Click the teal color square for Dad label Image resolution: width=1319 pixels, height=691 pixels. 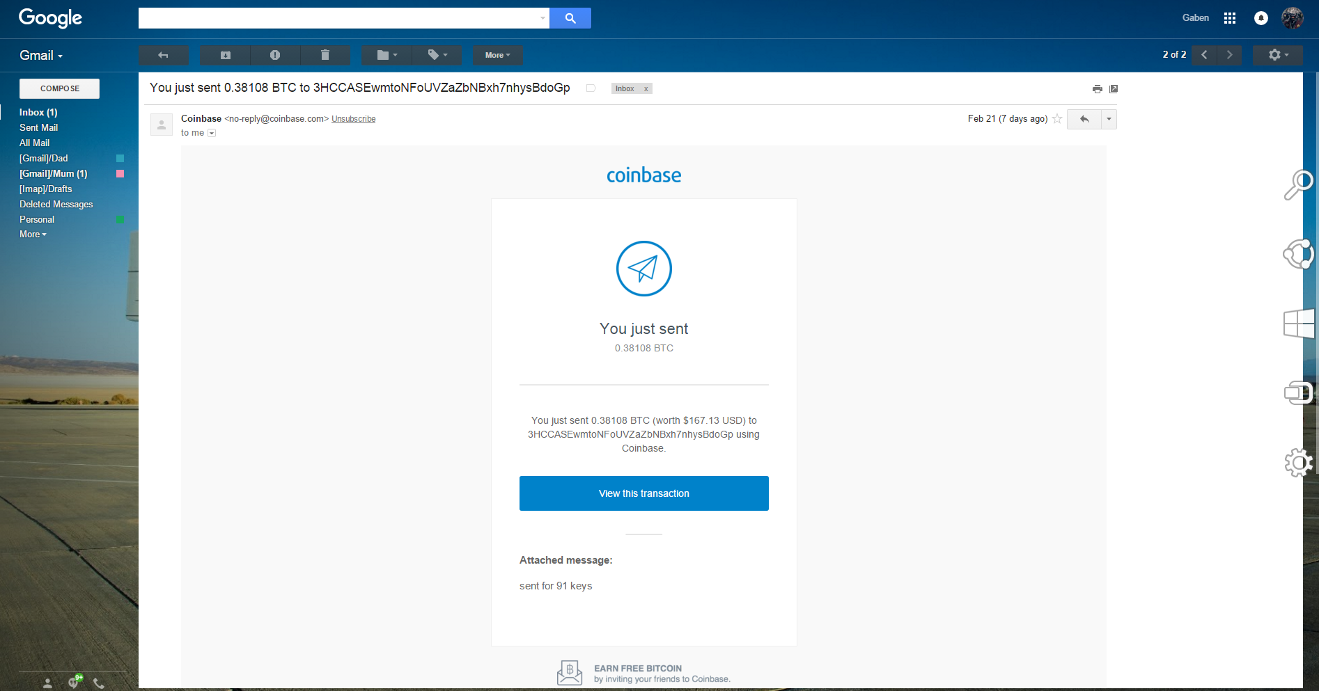(120, 159)
